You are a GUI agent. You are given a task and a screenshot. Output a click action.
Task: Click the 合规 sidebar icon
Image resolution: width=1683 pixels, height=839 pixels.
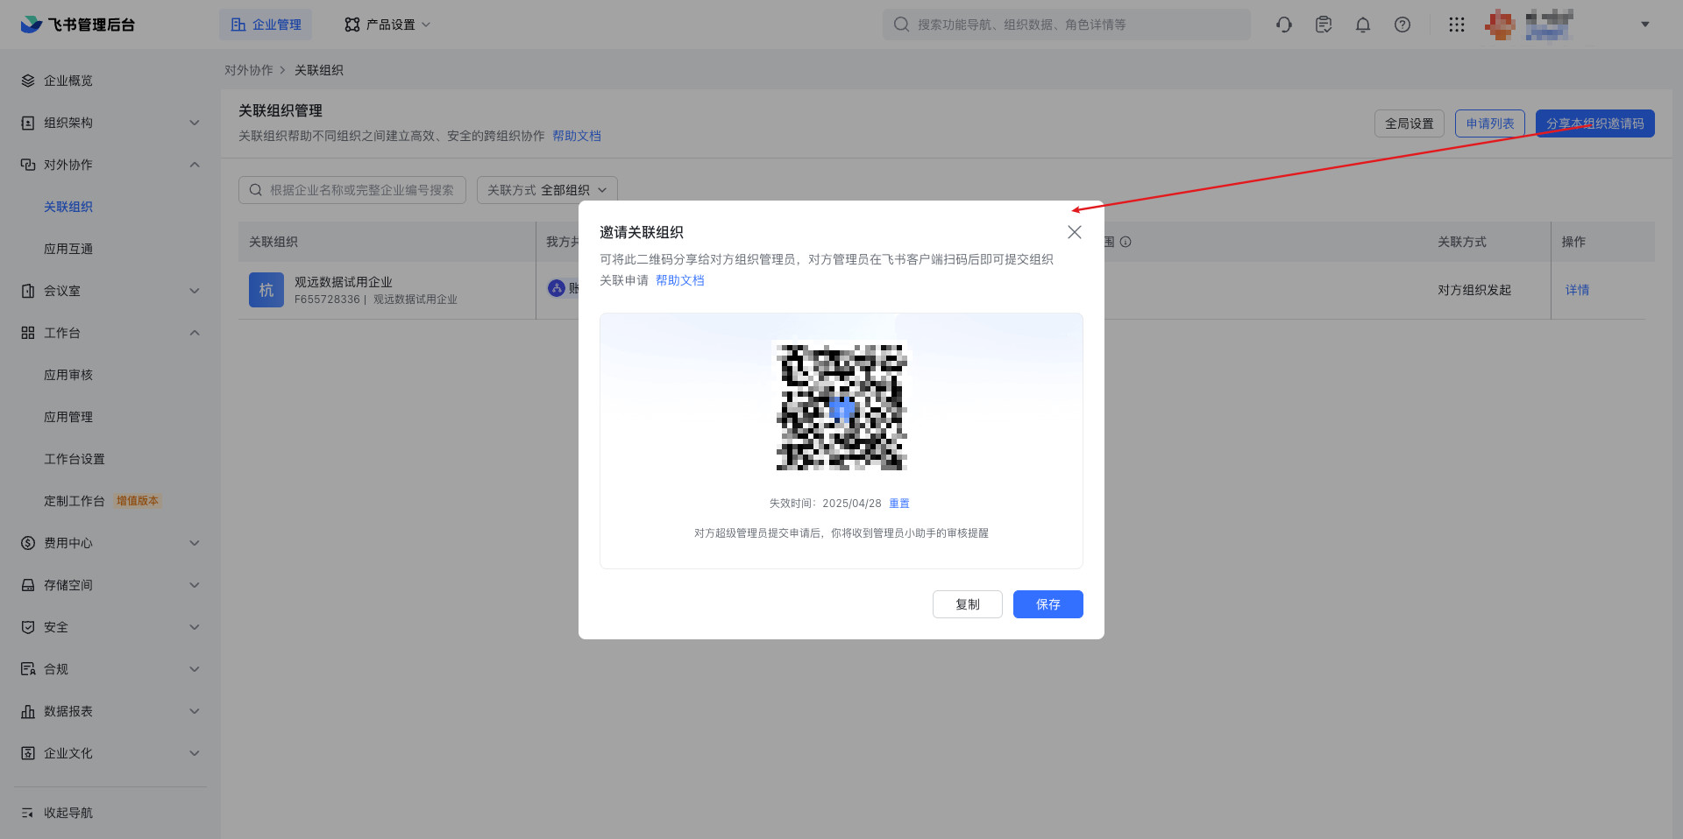28,669
